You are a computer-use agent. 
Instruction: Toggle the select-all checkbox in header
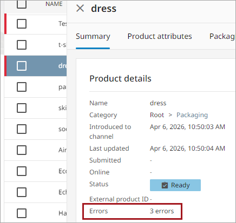(x=22, y=4)
